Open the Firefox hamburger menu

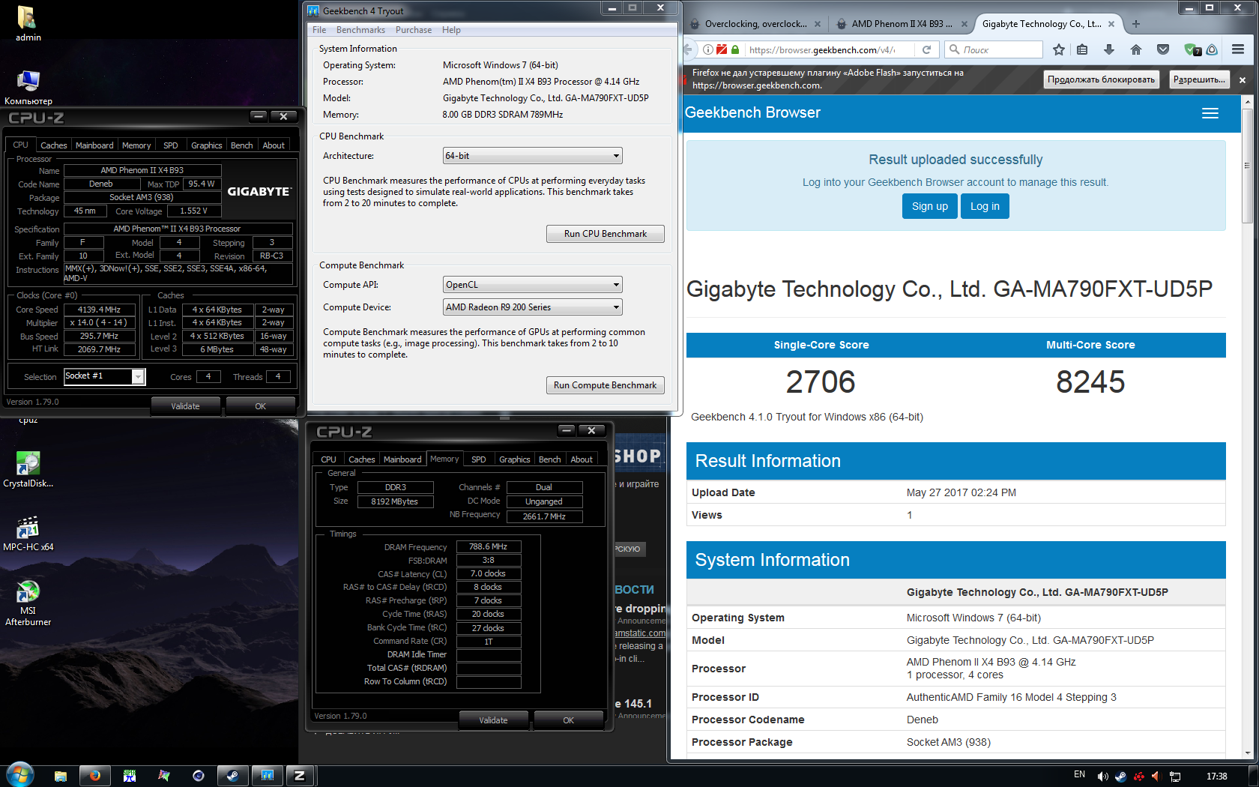click(1238, 49)
